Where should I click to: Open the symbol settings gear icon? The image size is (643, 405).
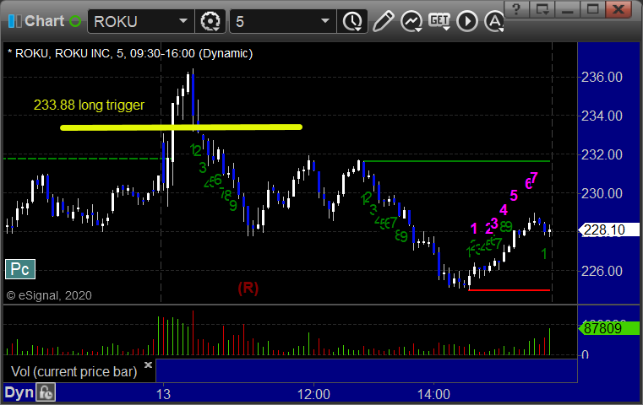(210, 21)
